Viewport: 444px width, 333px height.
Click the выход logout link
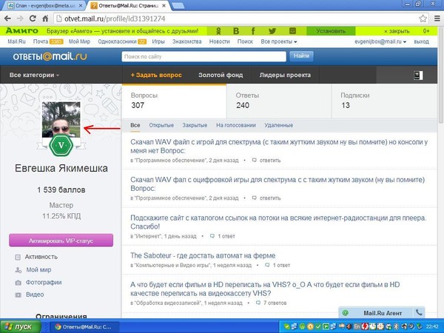[421, 41]
